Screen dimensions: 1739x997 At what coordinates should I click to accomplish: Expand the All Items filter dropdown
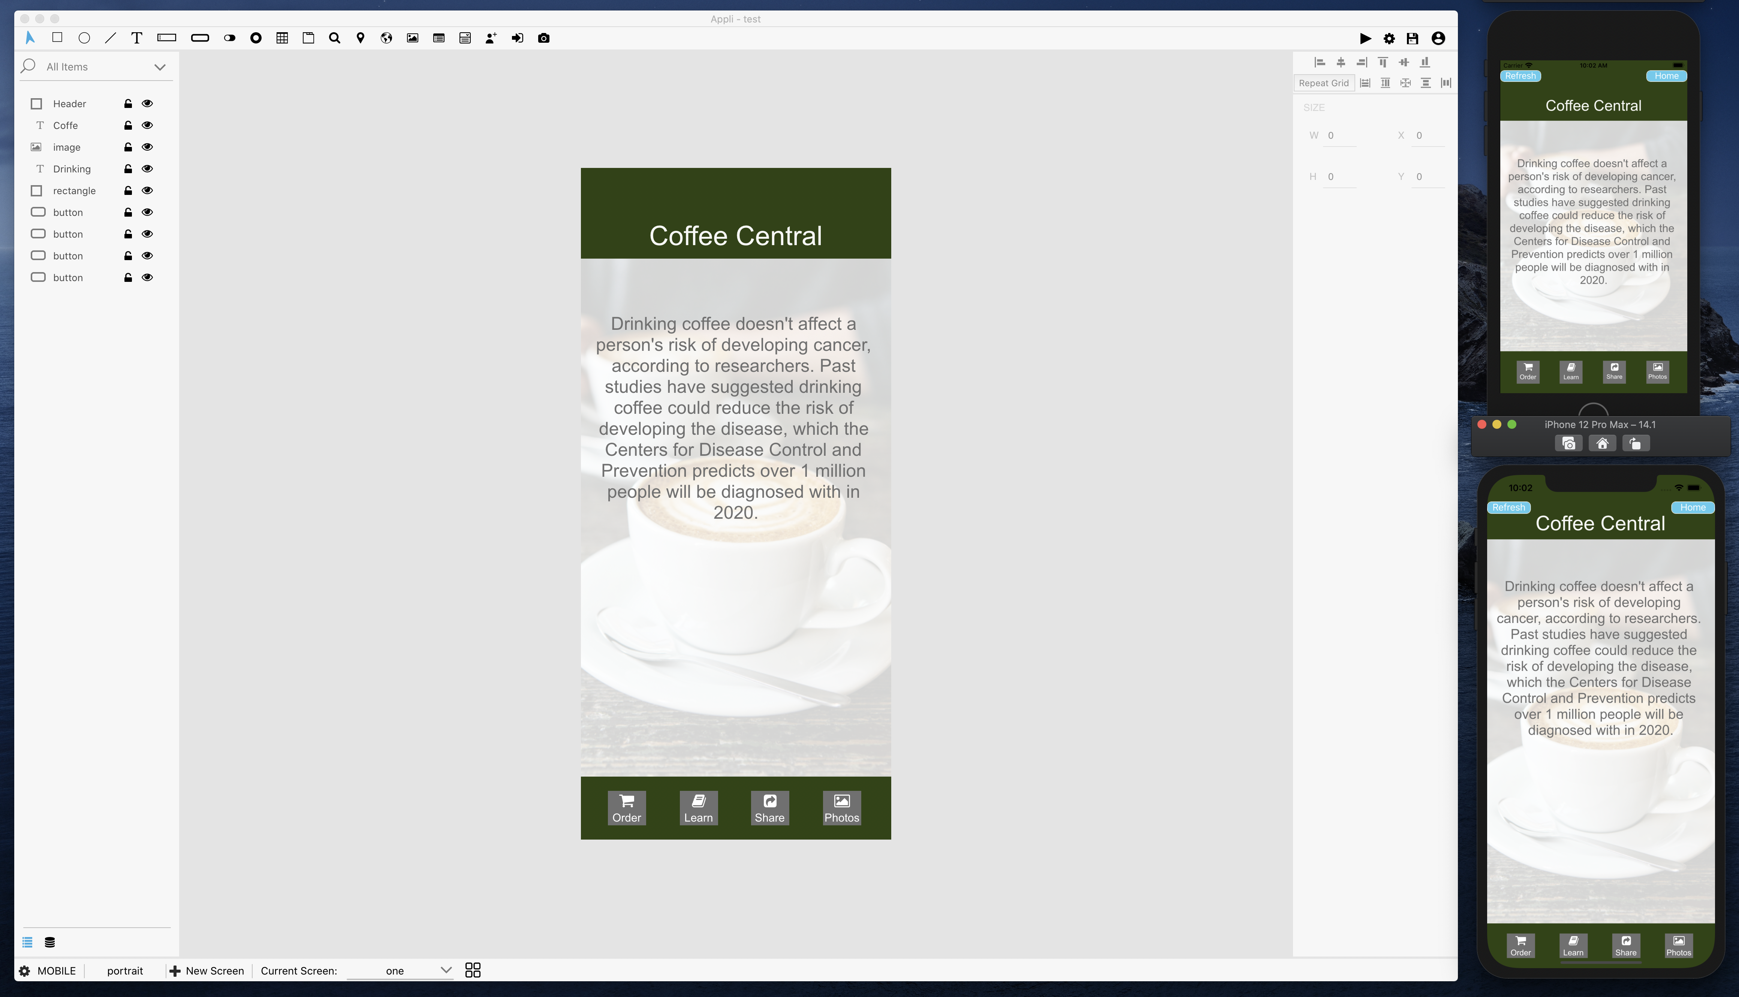160,66
